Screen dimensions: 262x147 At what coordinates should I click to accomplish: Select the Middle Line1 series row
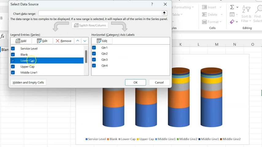click(47, 73)
